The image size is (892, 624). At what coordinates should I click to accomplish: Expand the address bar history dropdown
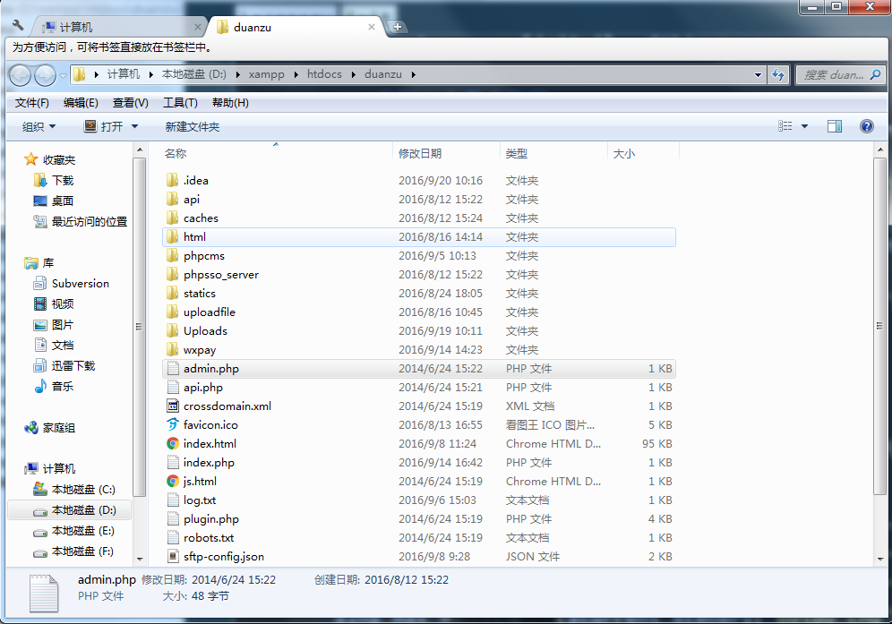pyautogui.click(x=758, y=74)
